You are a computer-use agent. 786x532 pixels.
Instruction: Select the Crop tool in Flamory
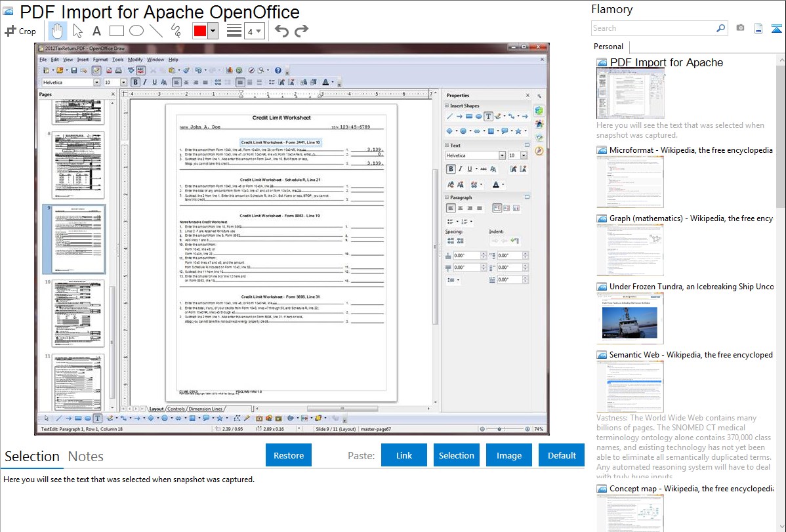coord(20,31)
